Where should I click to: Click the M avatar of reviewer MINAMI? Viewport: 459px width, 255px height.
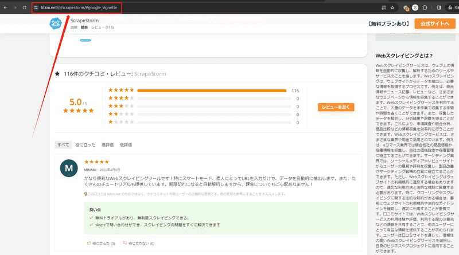pos(69,168)
